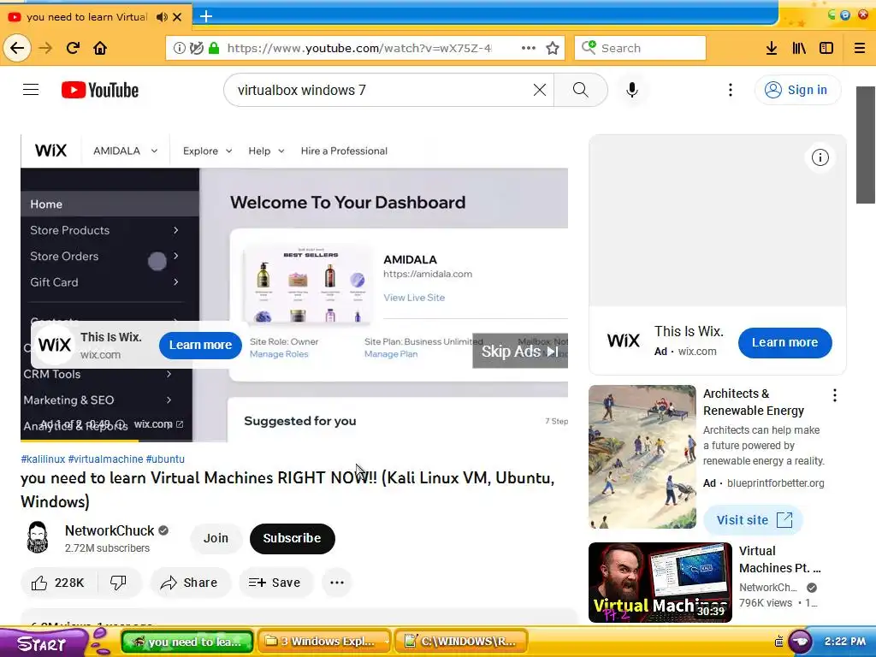Click the #kalilinux hashtag
Viewport: 876px width, 657px height.
(43, 459)
